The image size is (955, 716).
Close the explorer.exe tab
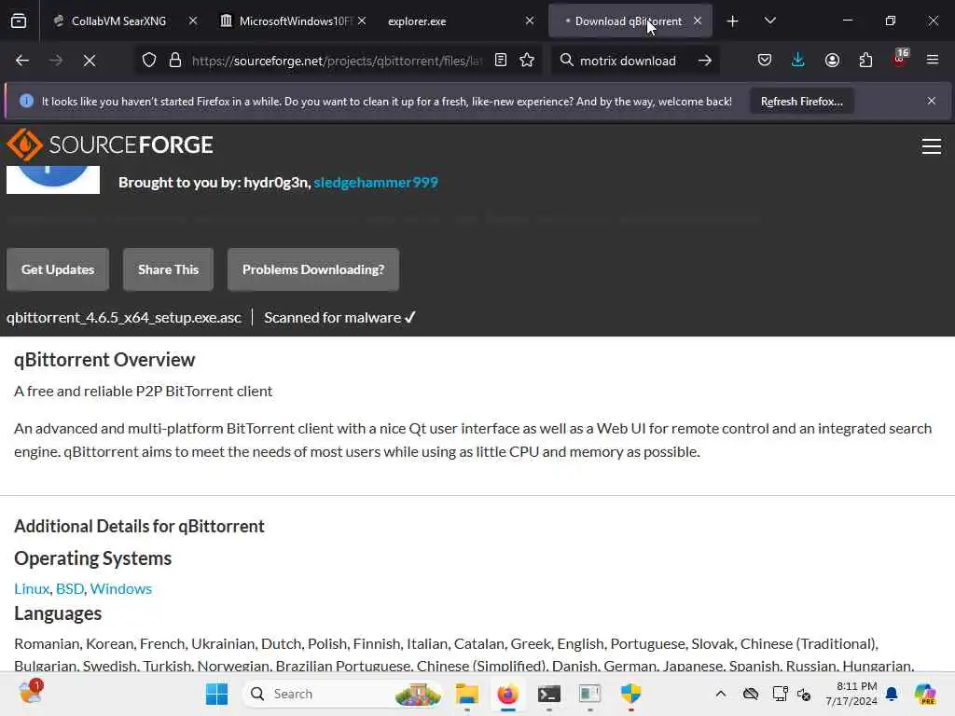(530, 21)
